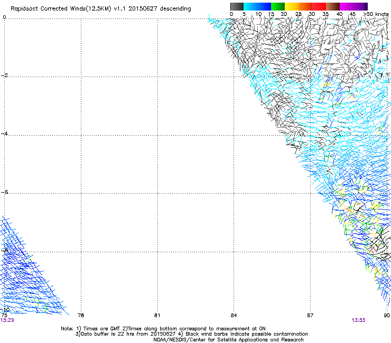The image size is (391, 343).
Task: Click the longitude label '84' on bottom axis
Action: click(x=234, y=316)
